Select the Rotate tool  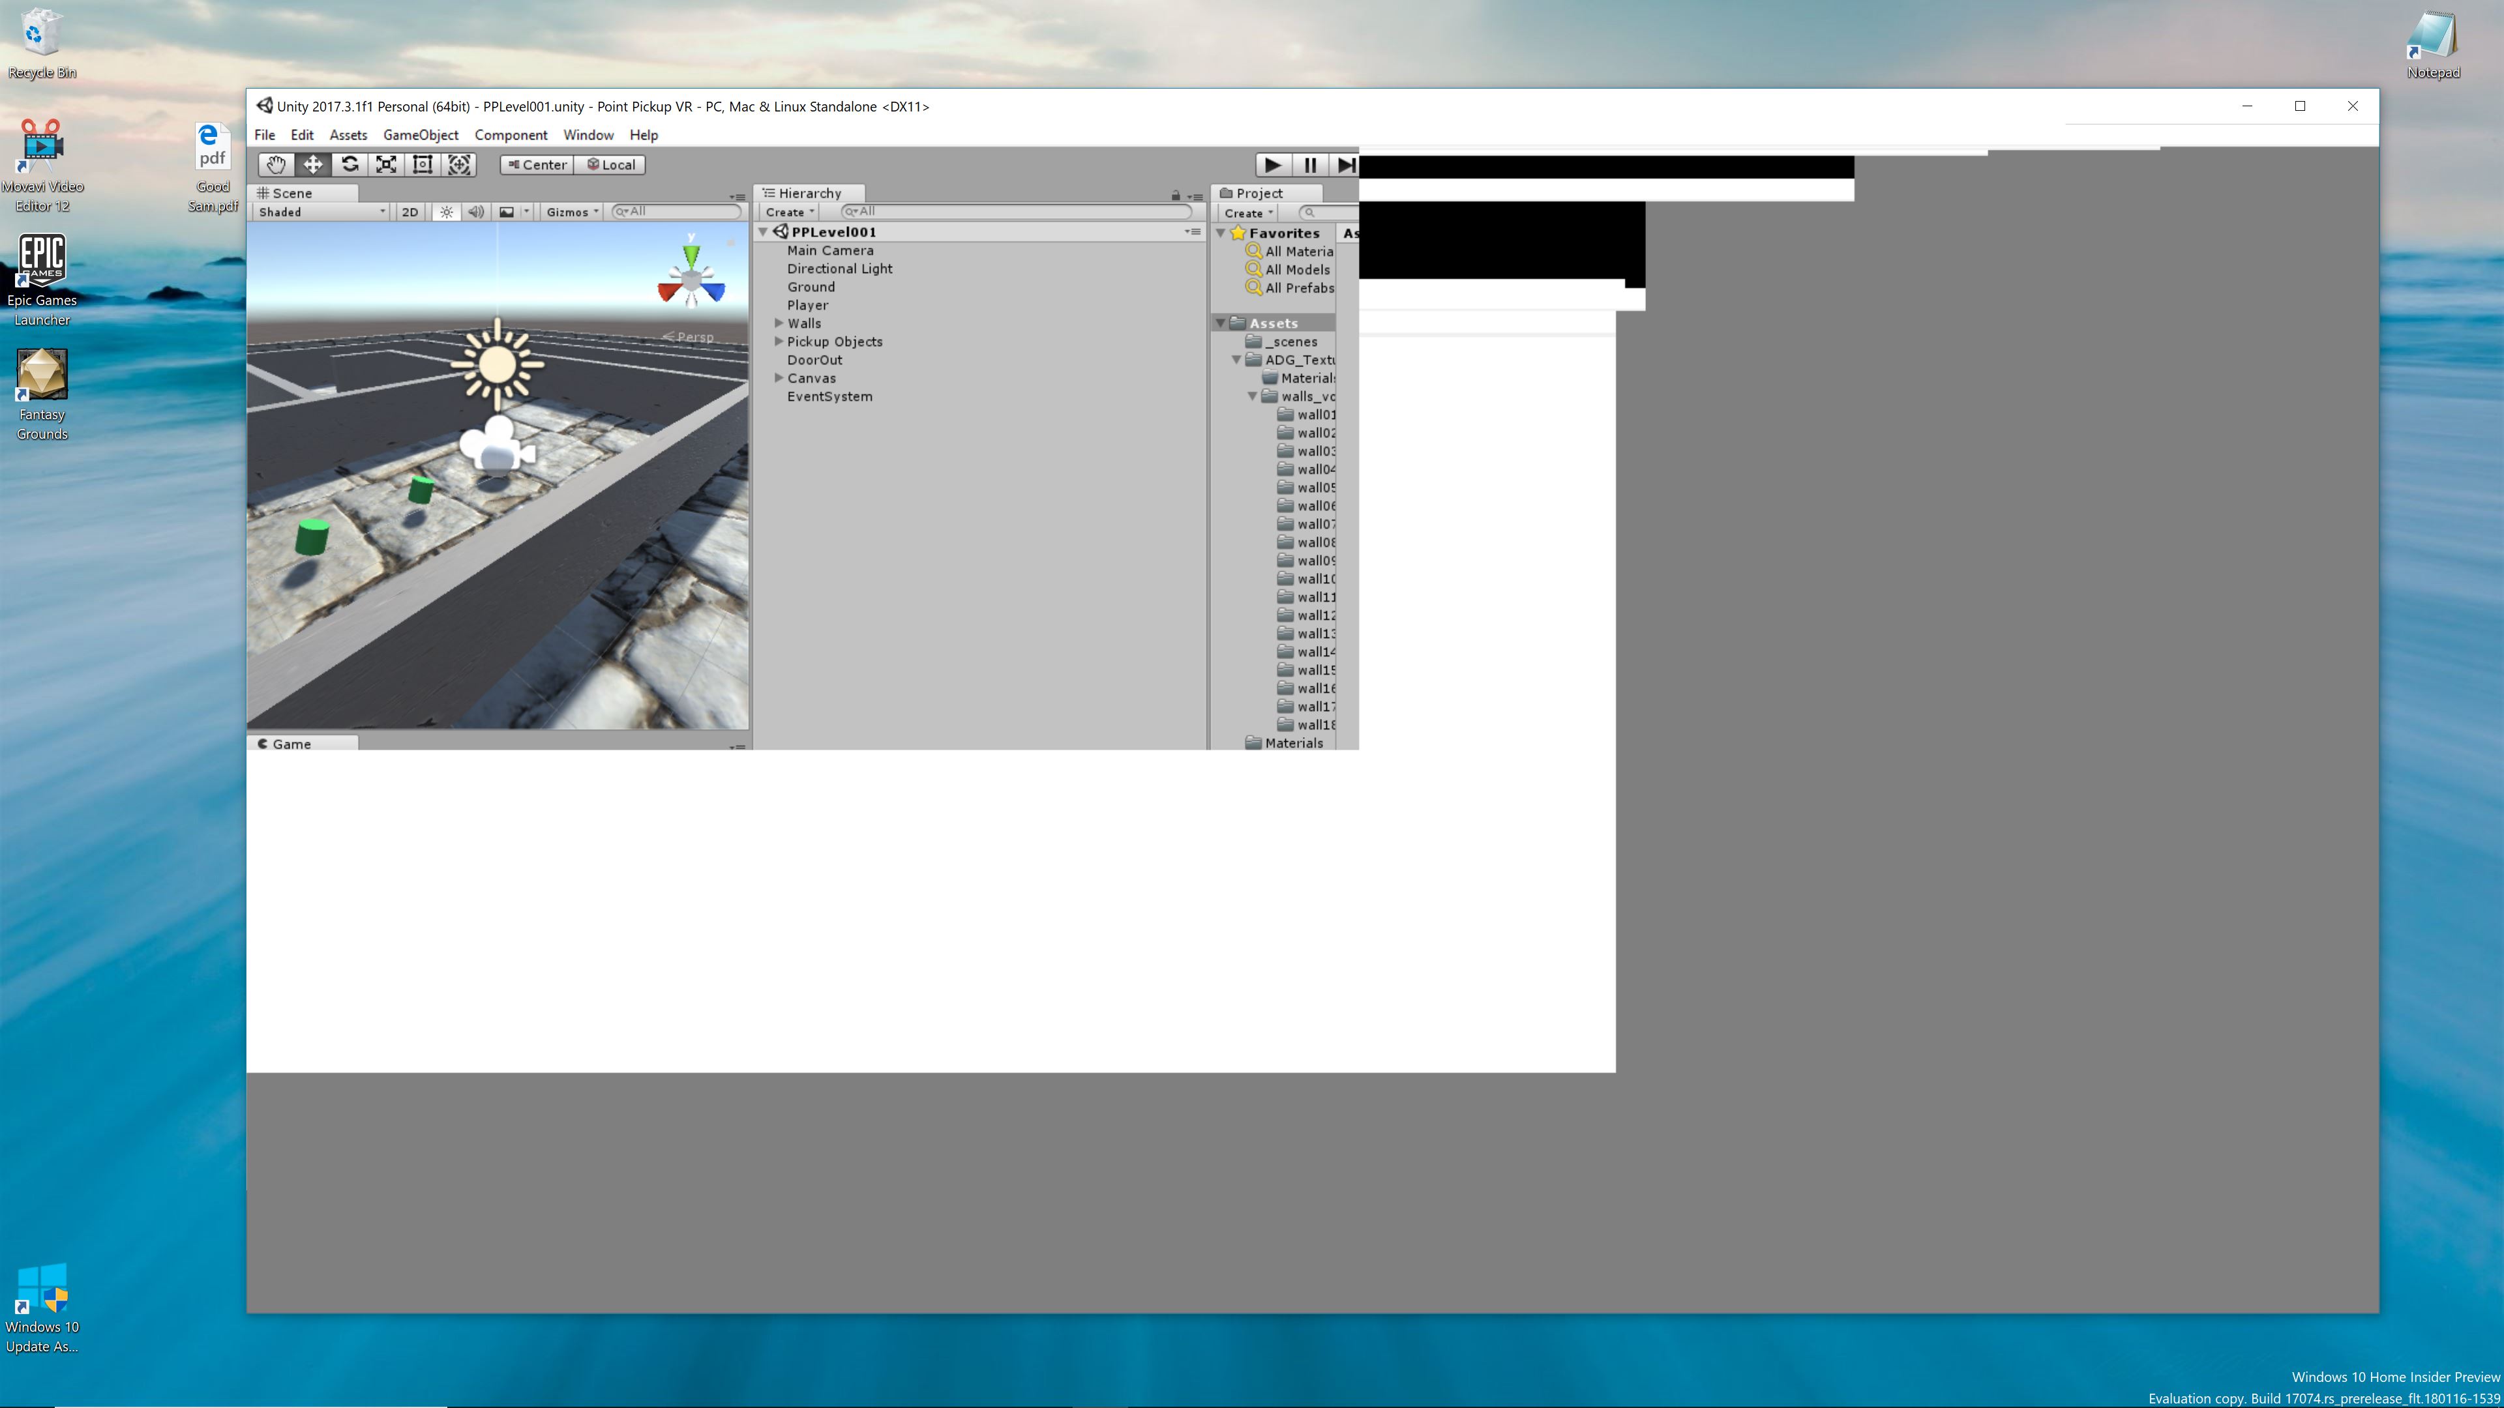point(349,164)
